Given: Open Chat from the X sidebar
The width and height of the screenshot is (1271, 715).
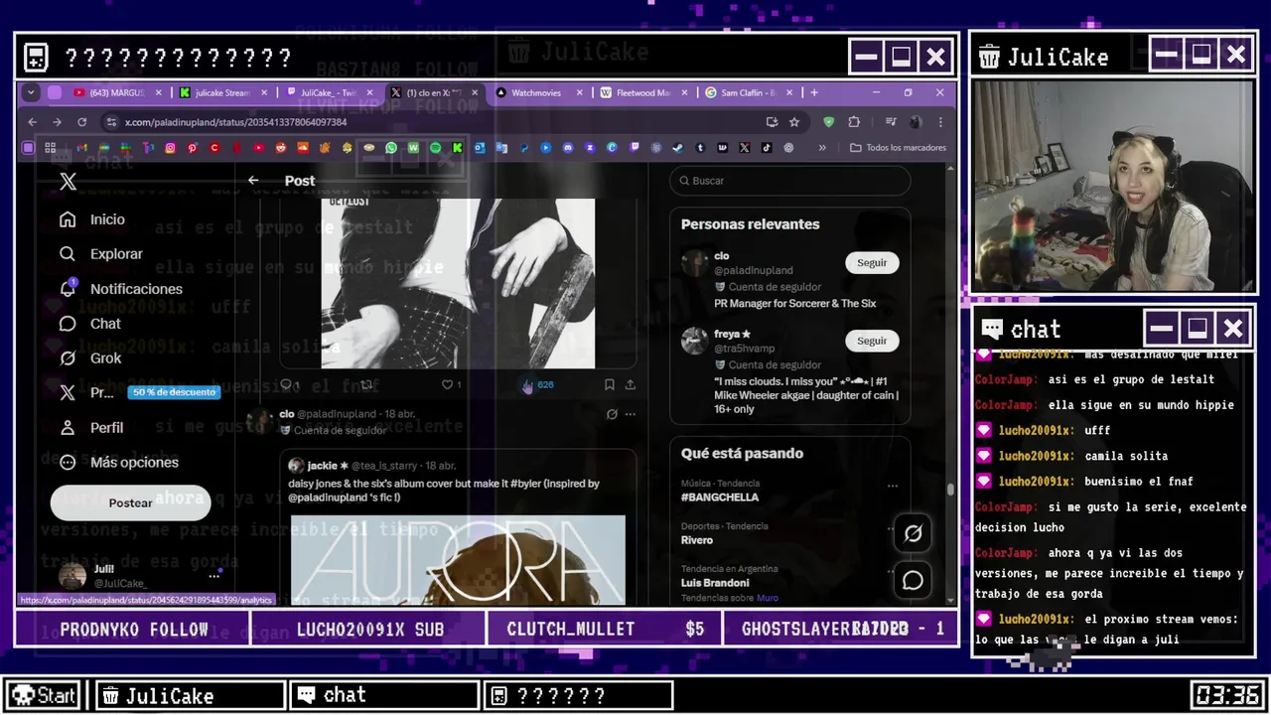Looking at the screenshot, I should [90, 323].
